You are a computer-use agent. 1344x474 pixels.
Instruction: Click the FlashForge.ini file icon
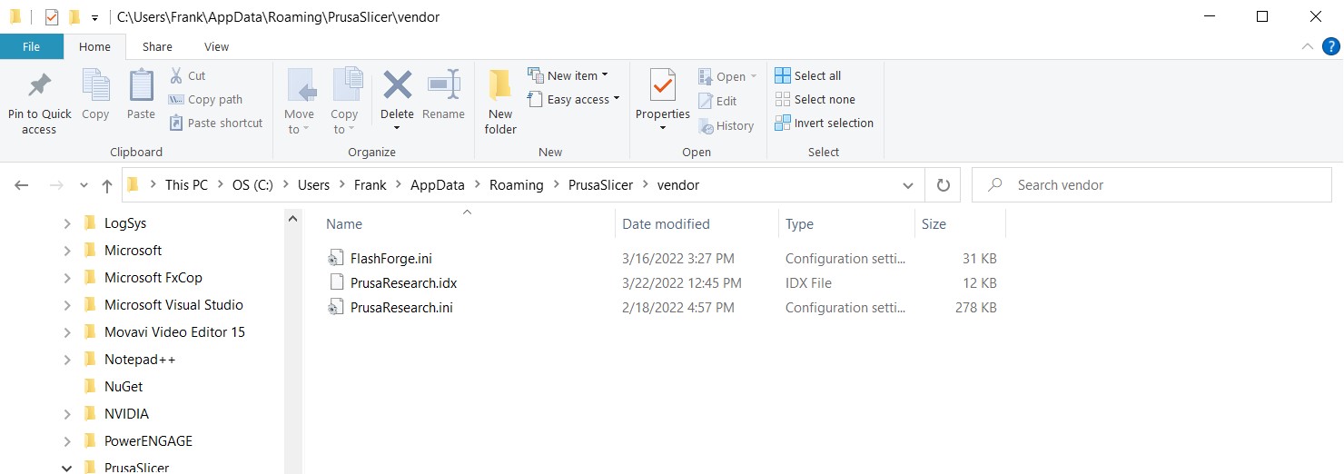[x=336, y=259]
